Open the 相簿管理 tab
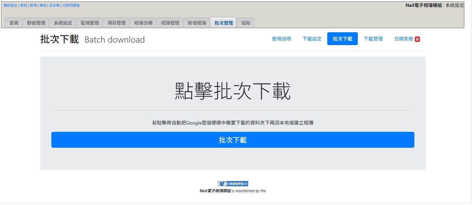 [x=170, y=23]
